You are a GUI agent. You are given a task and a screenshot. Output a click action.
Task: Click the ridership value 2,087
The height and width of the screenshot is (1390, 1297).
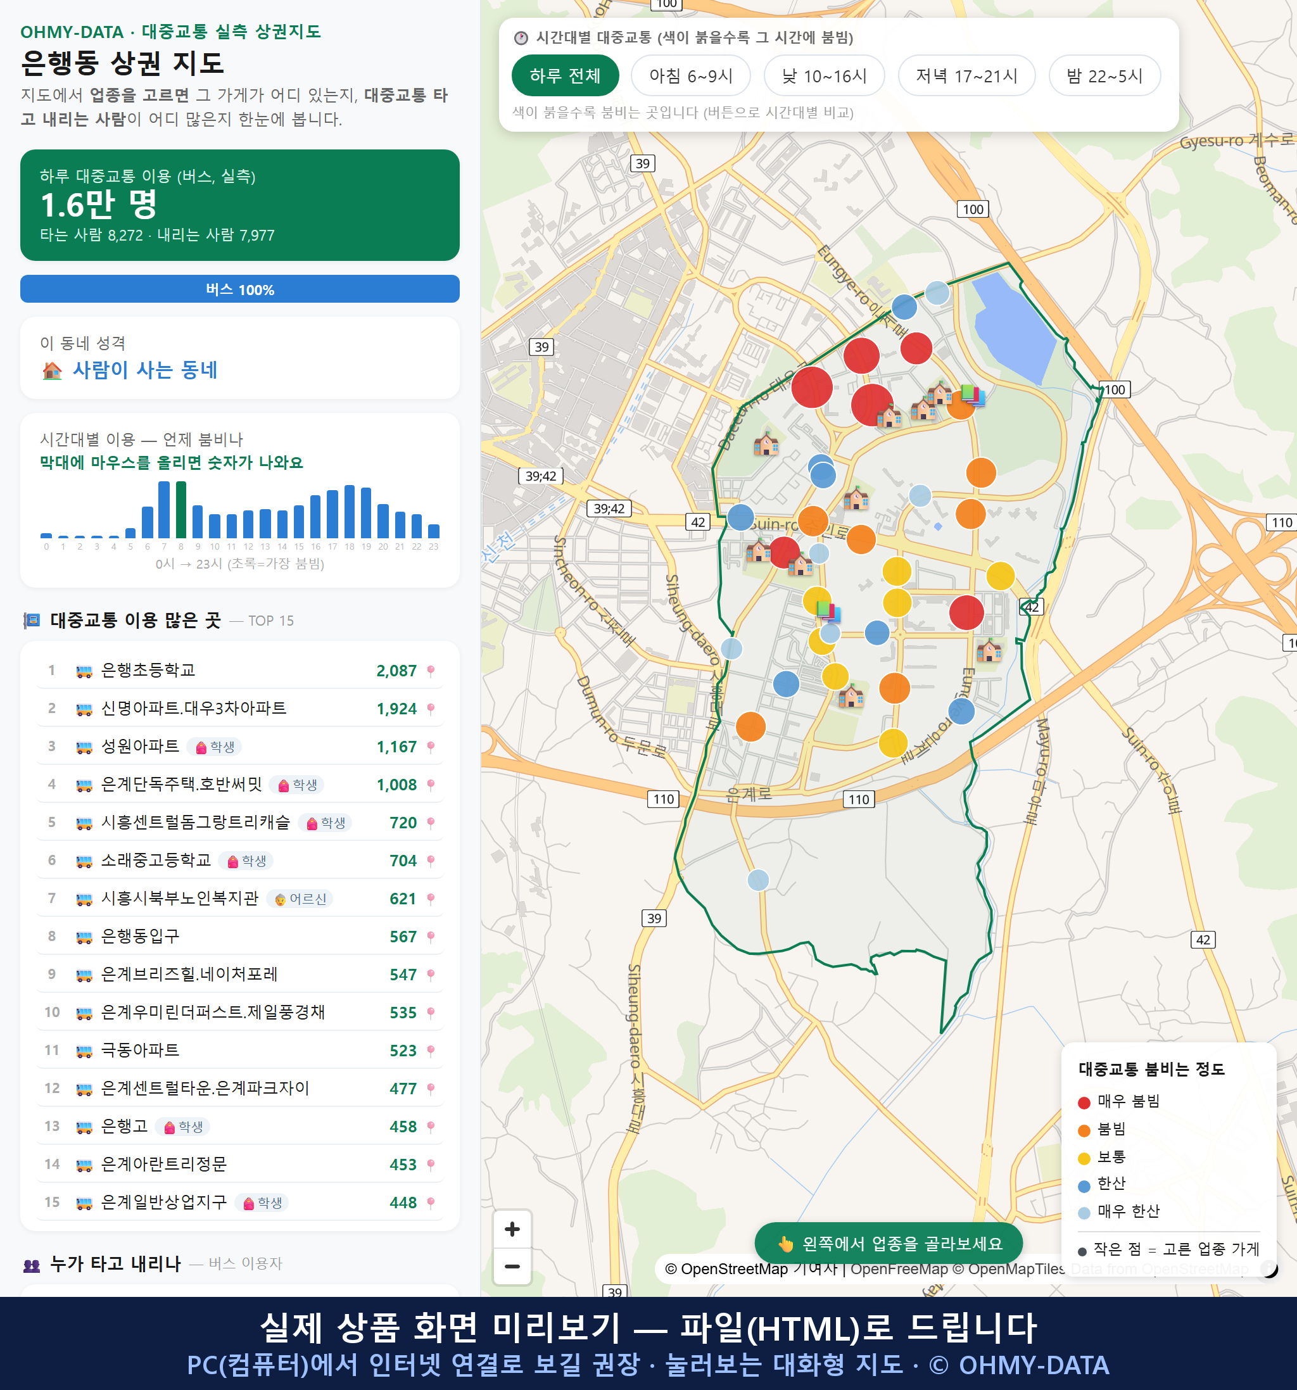pos(396,671)
